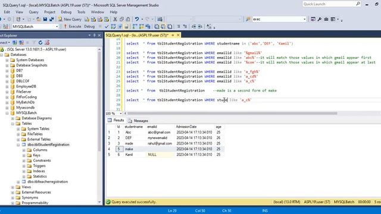Viewport: 381px width, 214px height.
Task: Collapse the Tables folder node
Action: point(13,124)
